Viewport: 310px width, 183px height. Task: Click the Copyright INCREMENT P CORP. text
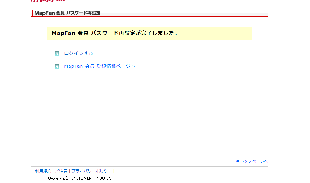80,178
